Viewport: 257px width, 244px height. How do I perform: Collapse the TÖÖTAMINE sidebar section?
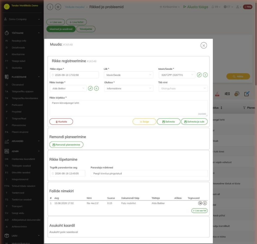pyautogui.click(x=22, y=33)
